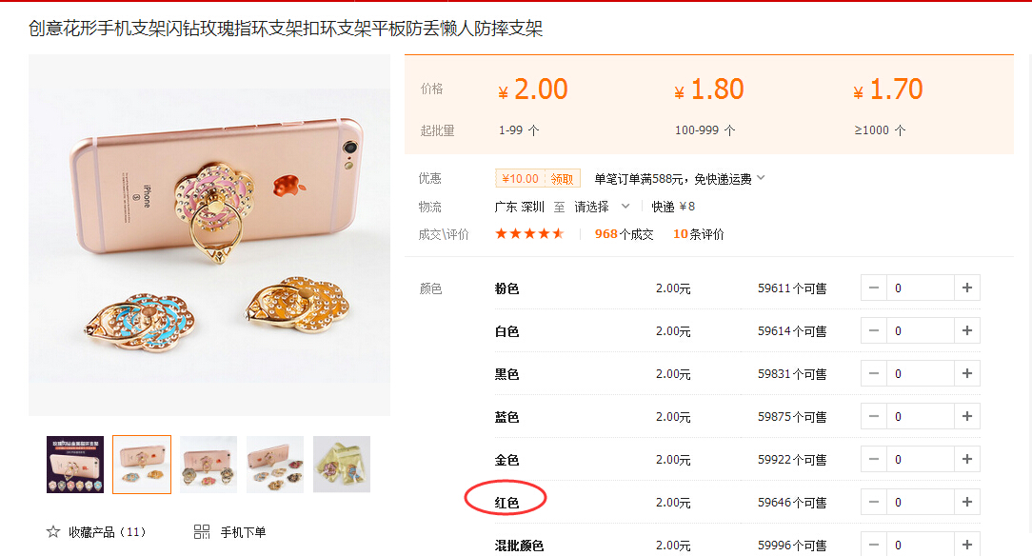View the 10条评价 reviews link

(698, 234)
